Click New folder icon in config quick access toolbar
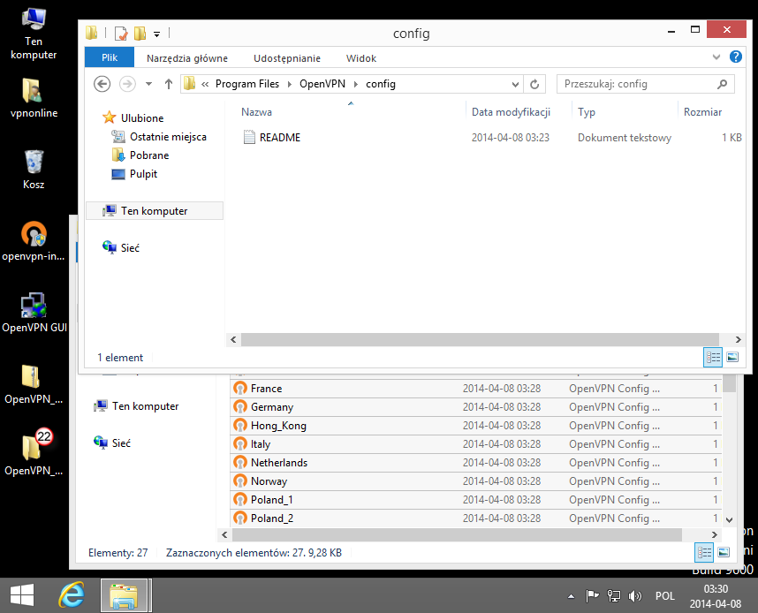This screenshot has width=758, height=613. (140, 34)
